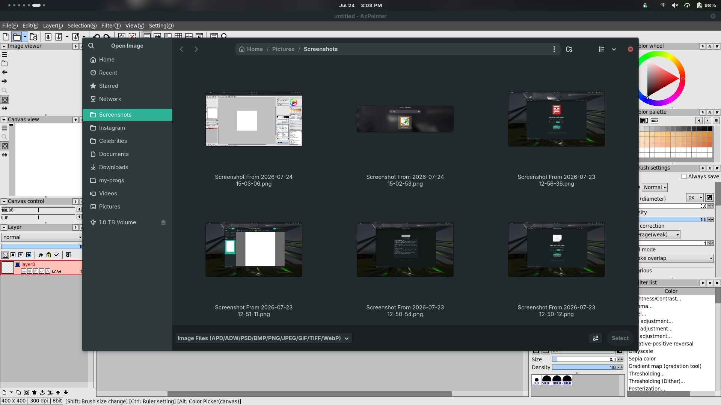The image size is (721, 405).
Task: Toggle the lock flag on layer0 row
Action: pyautogui.click(x=36, y=271)
